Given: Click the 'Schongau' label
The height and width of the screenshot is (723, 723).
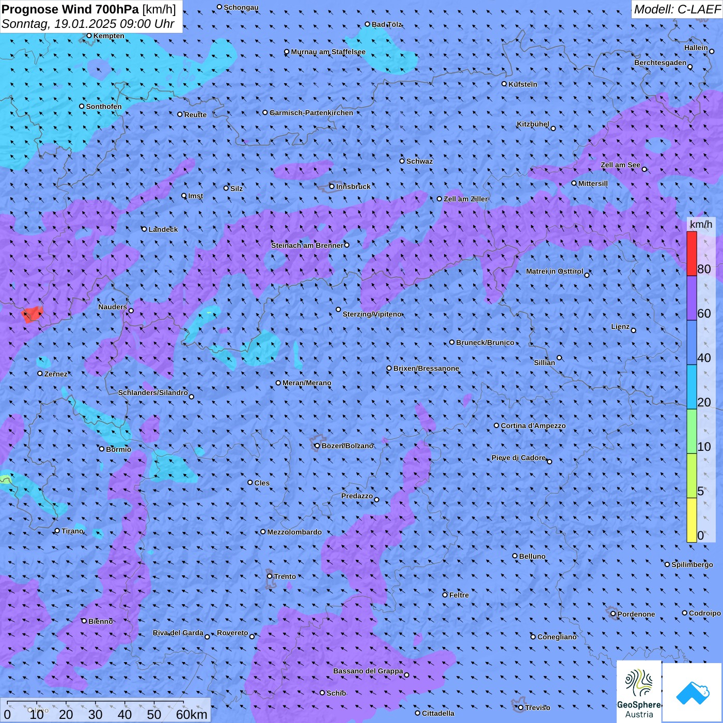Looking at the screenshot, I should pos(241,7).
